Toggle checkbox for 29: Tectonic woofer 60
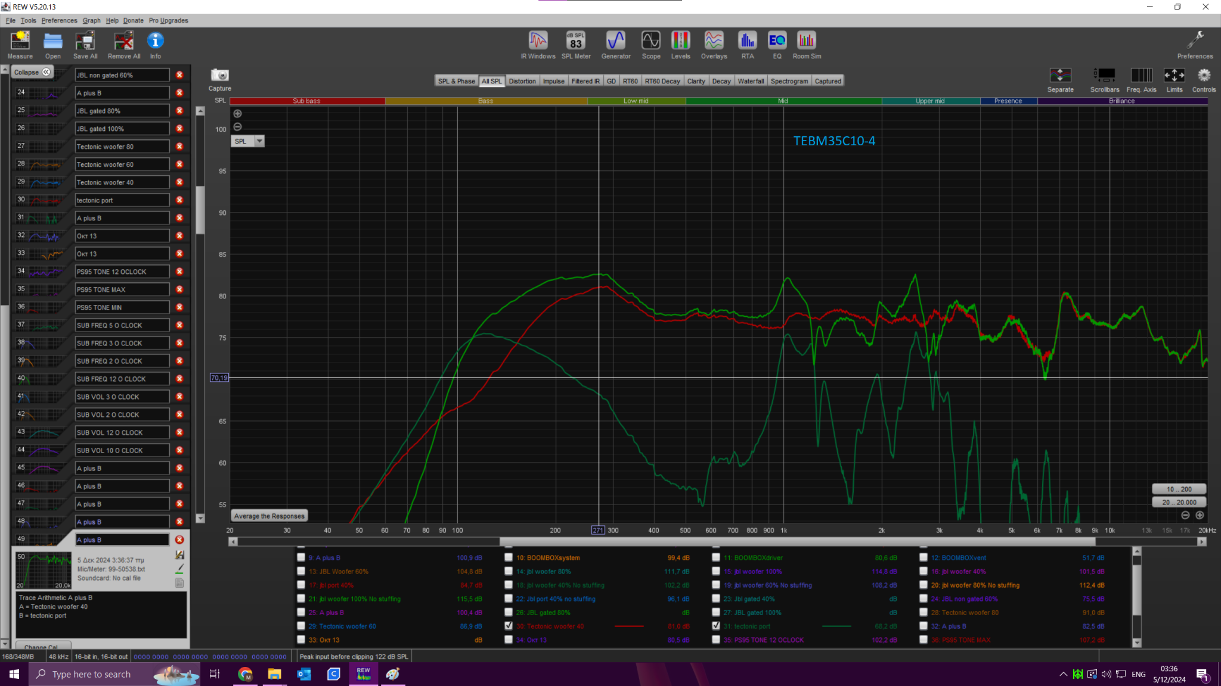Viewport: 1221px width, 686px height. click(301, 626)
